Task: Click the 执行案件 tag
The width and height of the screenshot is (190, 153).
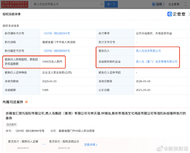Action: pos(12,124)
